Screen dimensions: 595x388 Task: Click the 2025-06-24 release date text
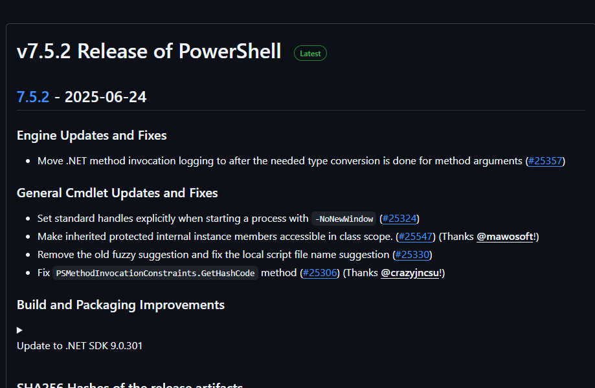(x=106, y=97)
